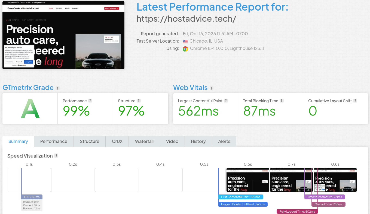
Task: Click the help icon beside GTmetrix Grade
Action: (57, 88)
